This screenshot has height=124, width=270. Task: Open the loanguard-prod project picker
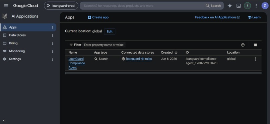[x=61, y=6]
